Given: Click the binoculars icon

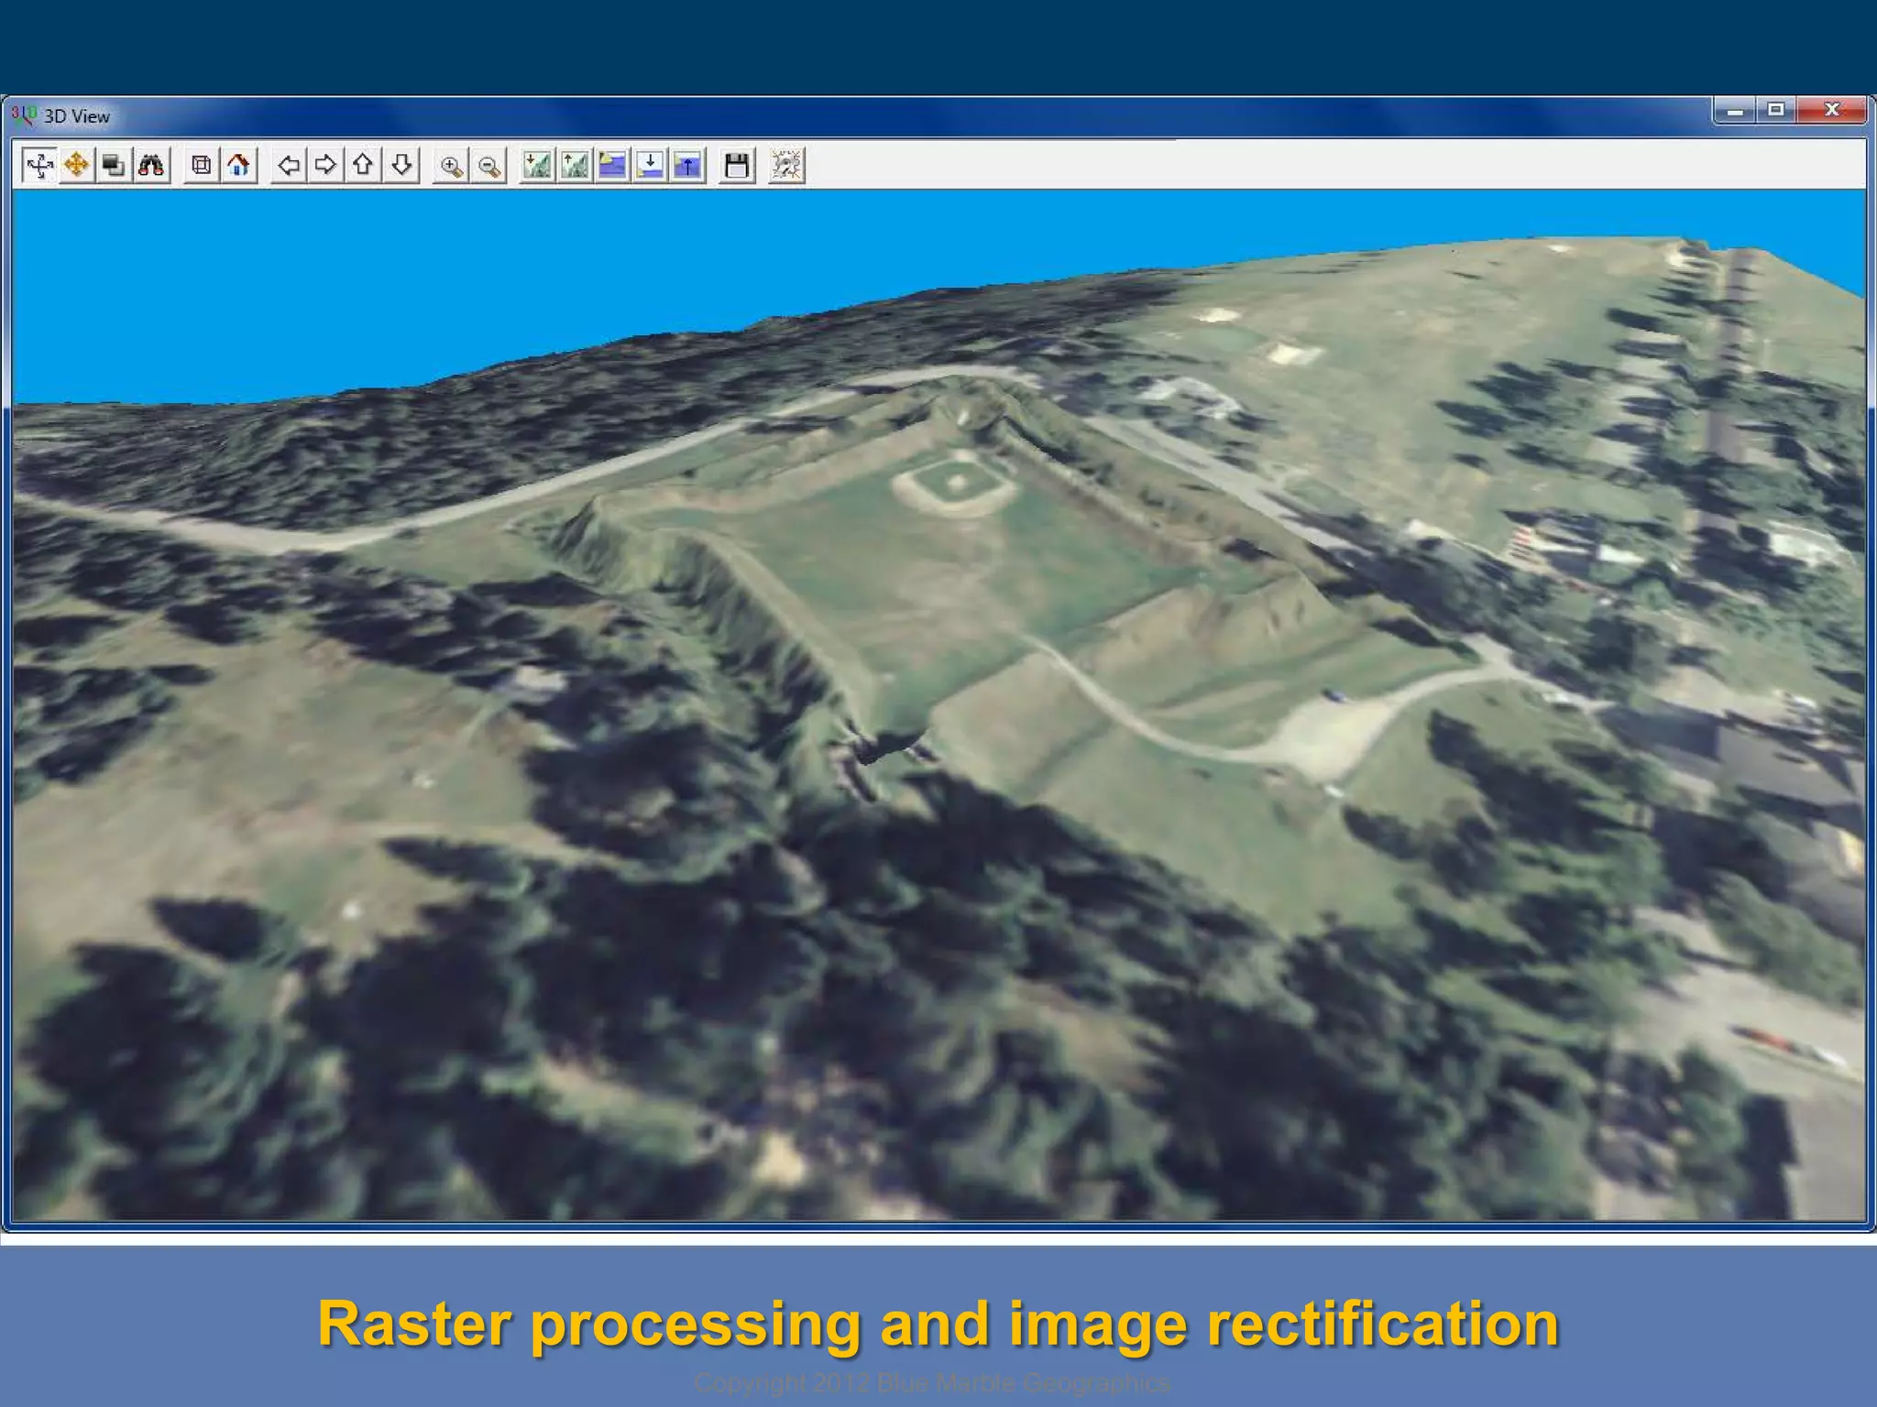Looking at the screenshot, I should tap(151, 166).
